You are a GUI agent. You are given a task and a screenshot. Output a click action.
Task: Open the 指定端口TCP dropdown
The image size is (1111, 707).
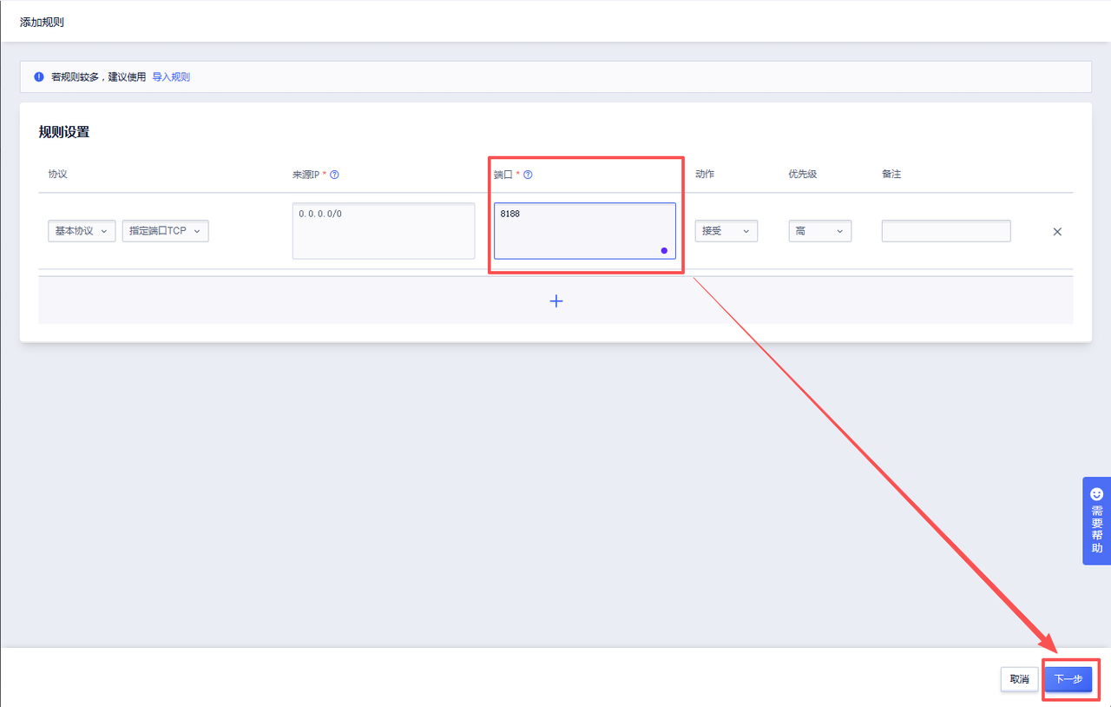coord(165,231)
